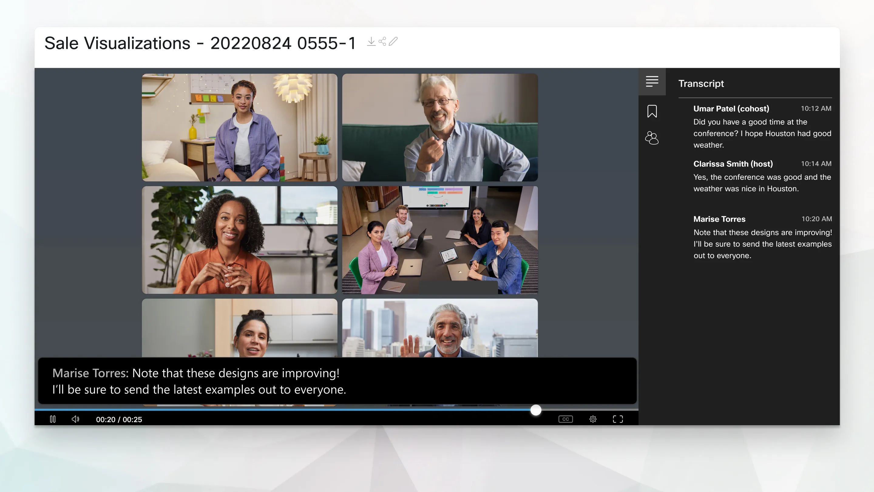The image size is (874, 492).
Task: Share the recording
Action: 382,42
